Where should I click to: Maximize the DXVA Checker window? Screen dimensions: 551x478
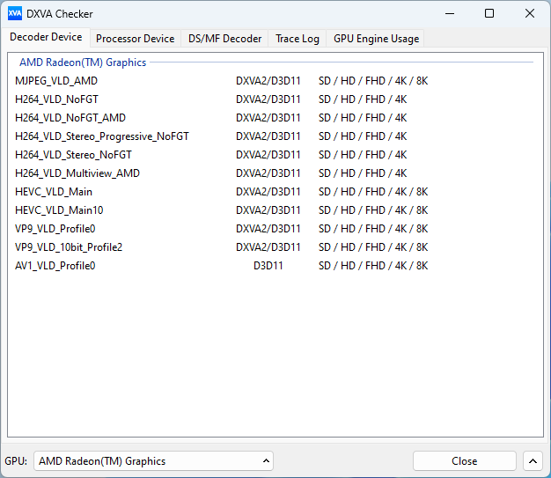pyautogui.click(x=489, y=14)
